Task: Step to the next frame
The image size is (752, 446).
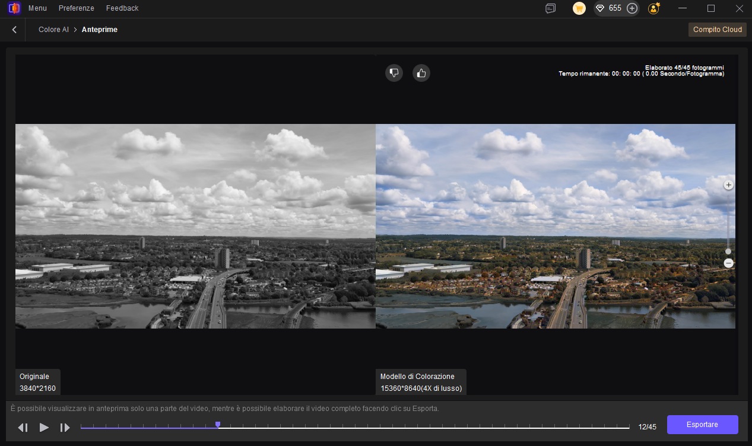Action: point(65,427)
